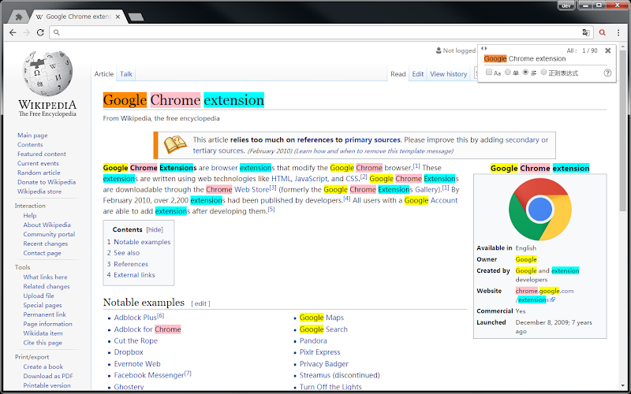Viewport: 631px width, 394px height.
Task: Click the translate icon in the address bar
Action: [x=586, y=32]
